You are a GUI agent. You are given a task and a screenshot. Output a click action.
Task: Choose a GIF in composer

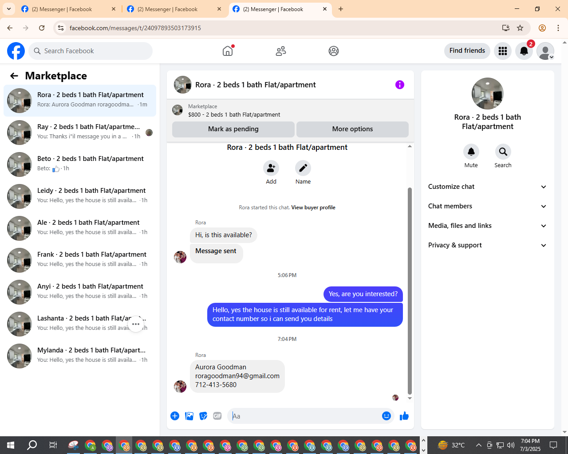(x=217, y=416)
